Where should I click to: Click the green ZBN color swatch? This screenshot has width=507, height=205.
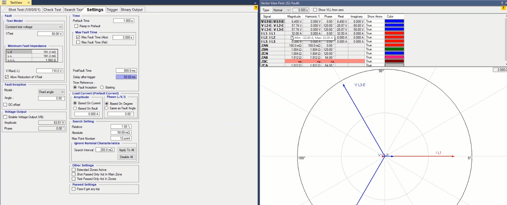pos(394,49)
